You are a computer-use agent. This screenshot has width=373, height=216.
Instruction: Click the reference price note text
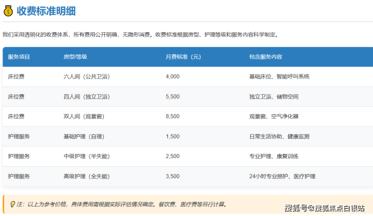pos(122,204)
